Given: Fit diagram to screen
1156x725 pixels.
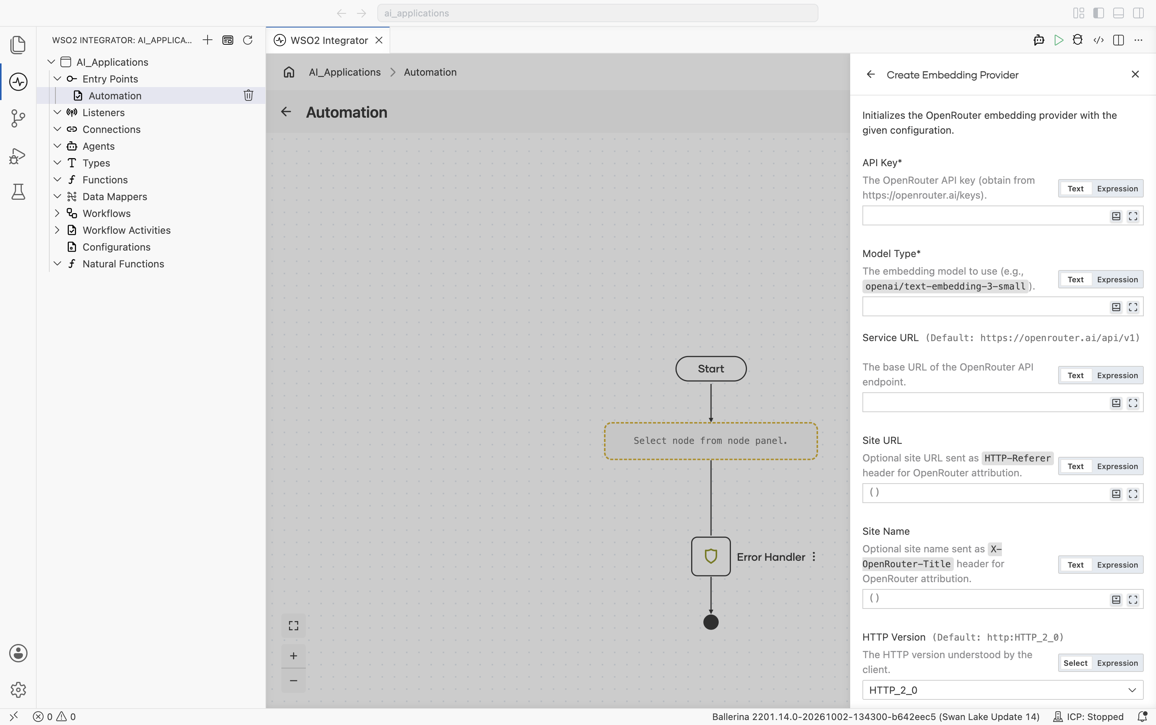Looking at the screenshot, I should coord(293,626).
